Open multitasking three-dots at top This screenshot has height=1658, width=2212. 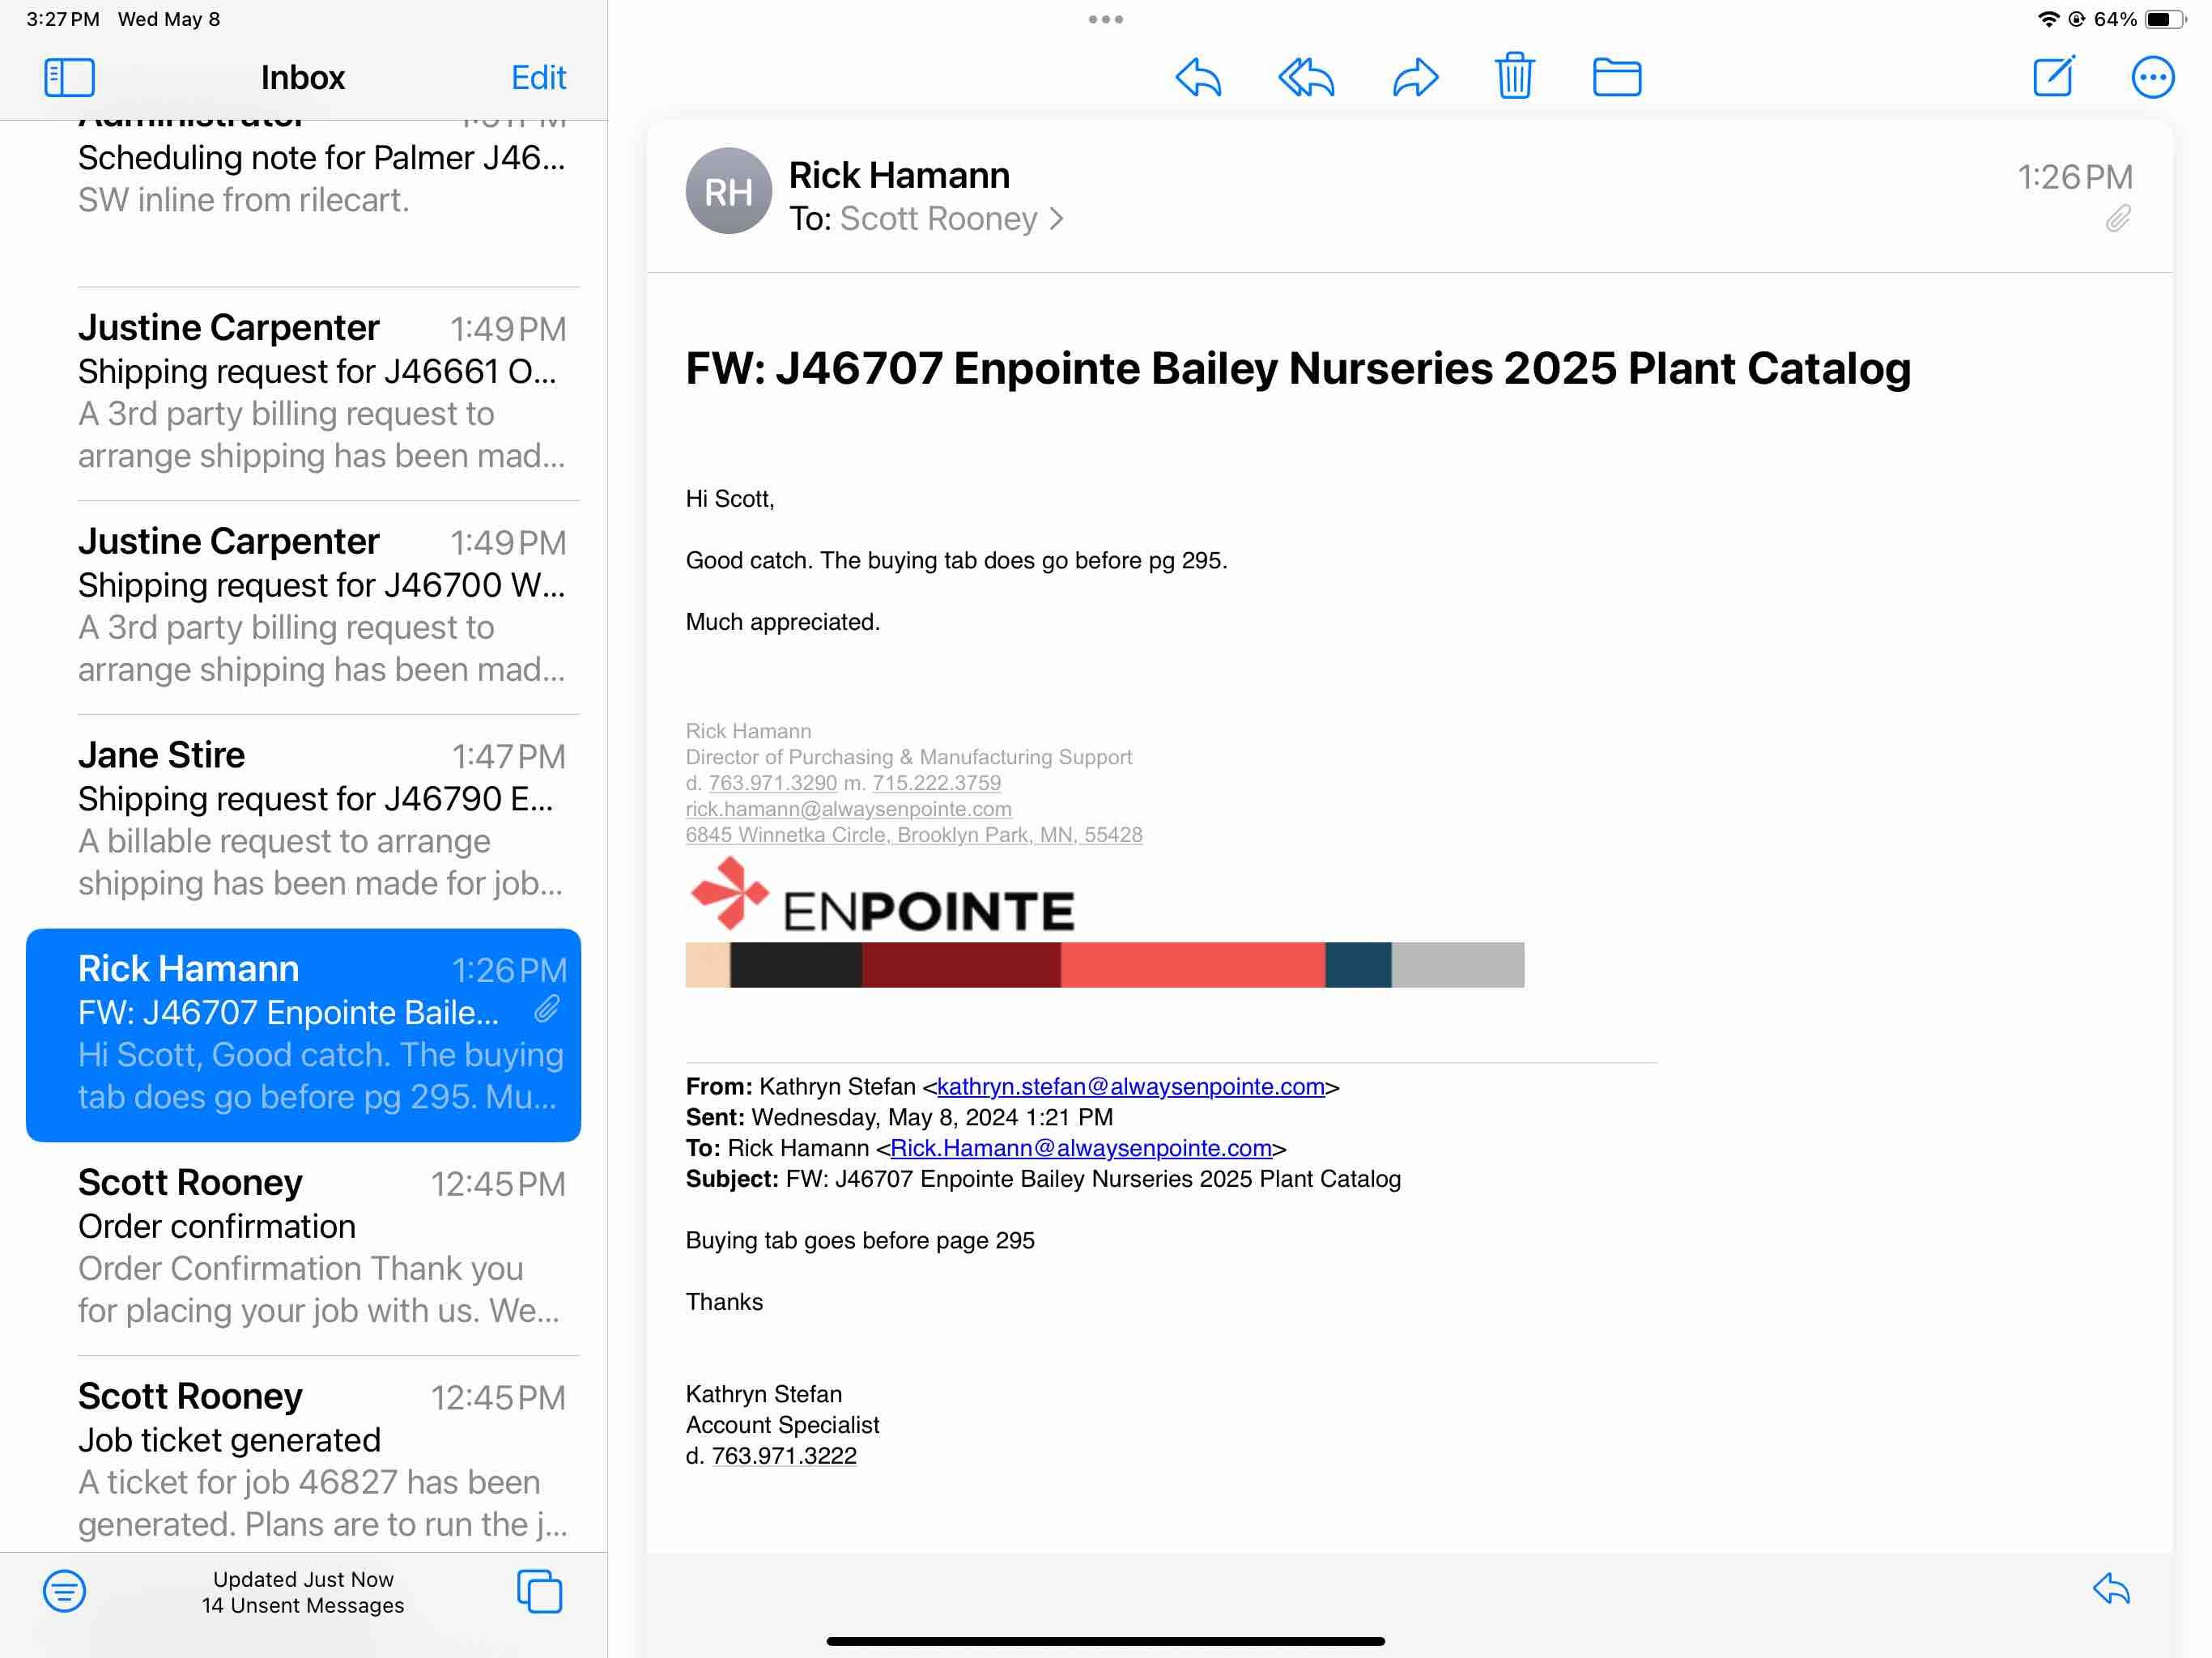click(1105, 19)
